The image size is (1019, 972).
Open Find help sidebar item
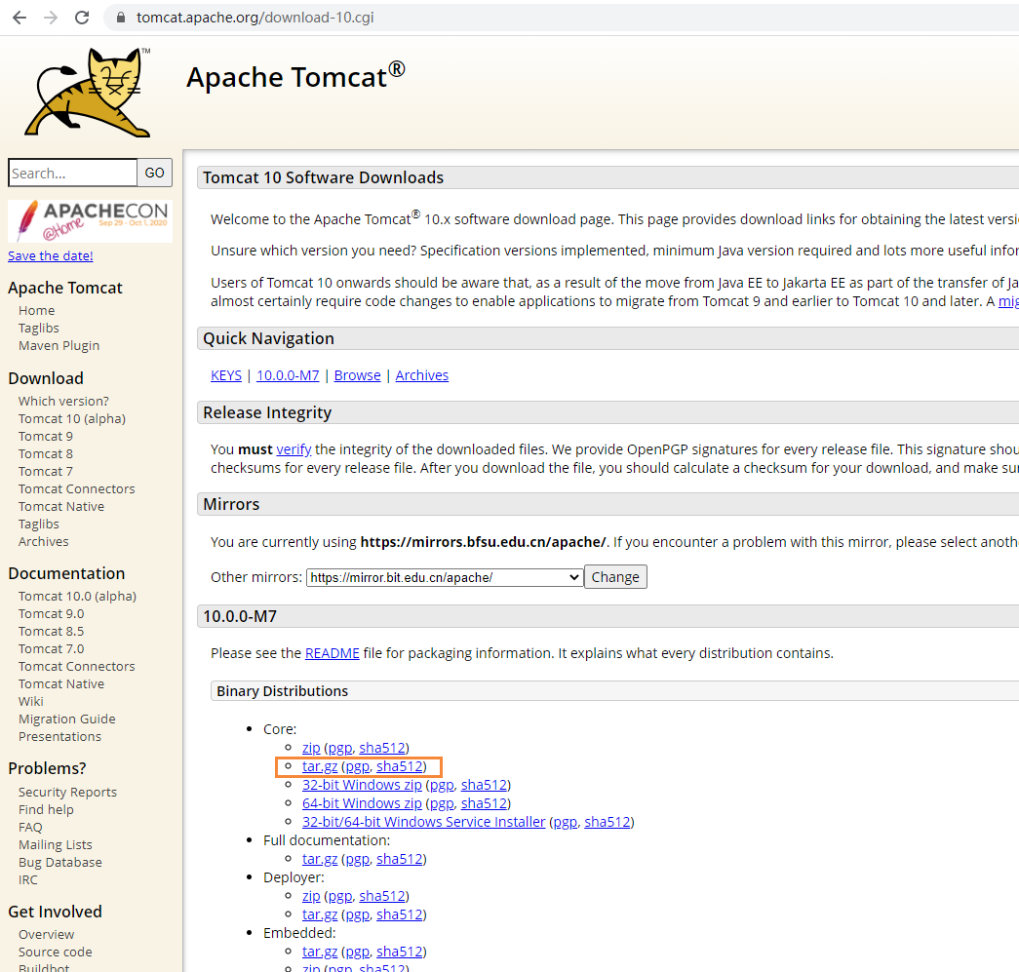tap(46, 809)
